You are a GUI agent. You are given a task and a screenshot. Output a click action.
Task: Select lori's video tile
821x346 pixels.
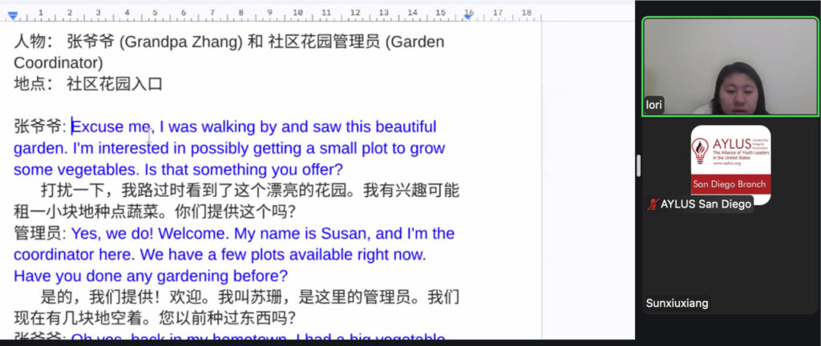pyautogui.click(x=728, y=67)
